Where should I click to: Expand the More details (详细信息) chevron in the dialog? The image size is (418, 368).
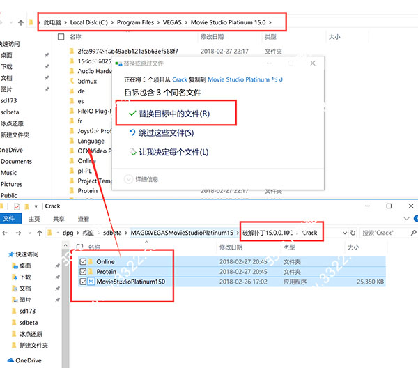coord(128,179)
